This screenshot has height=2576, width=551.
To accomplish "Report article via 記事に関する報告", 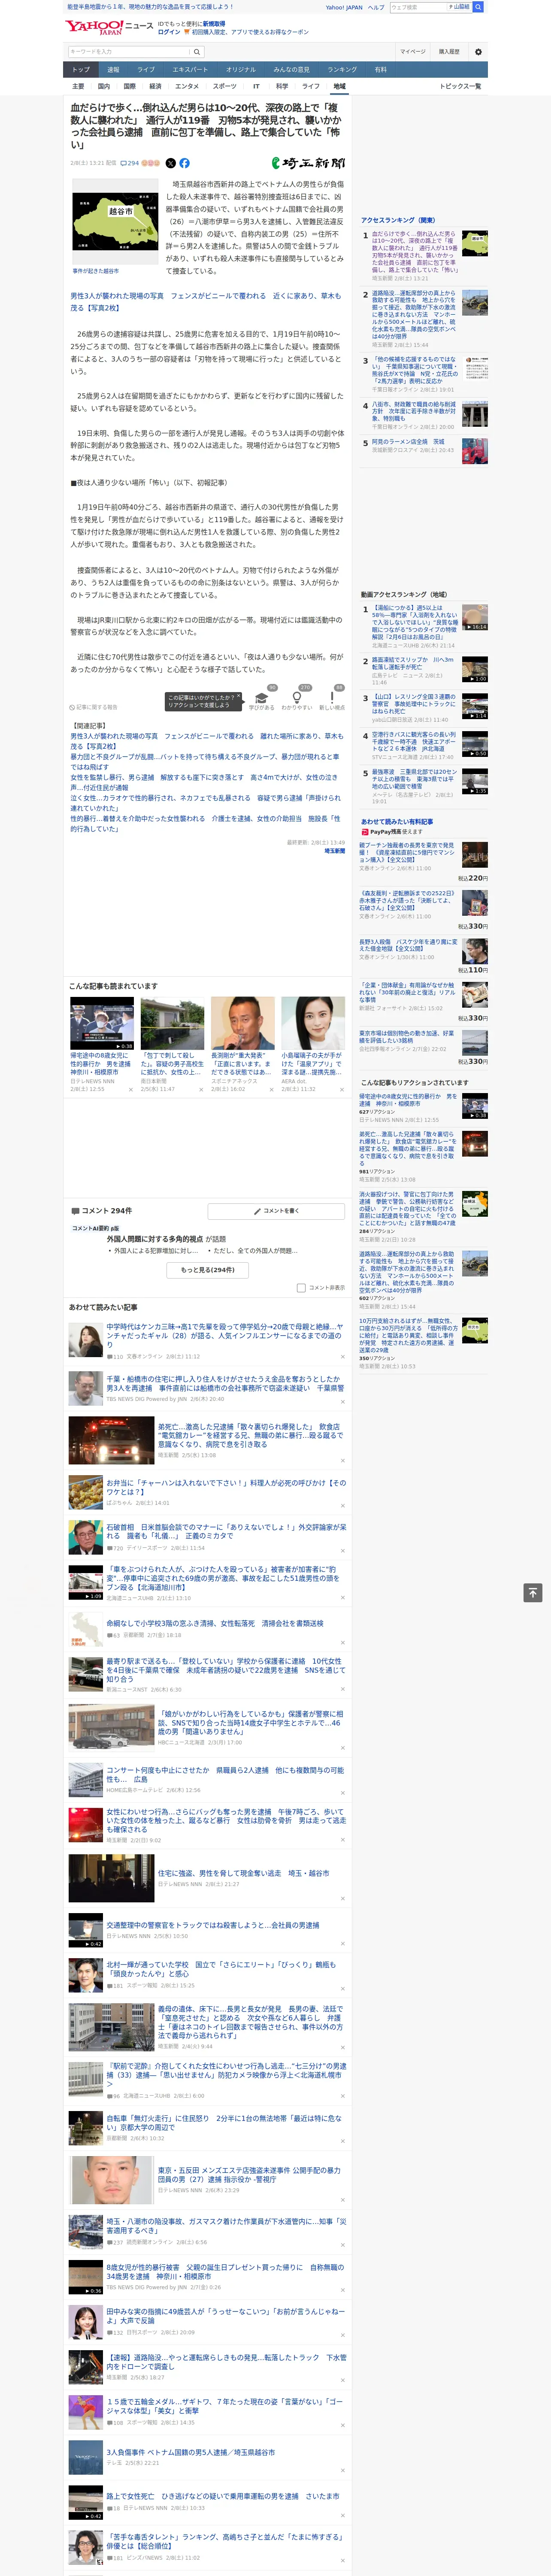I will tap(93, 707).
